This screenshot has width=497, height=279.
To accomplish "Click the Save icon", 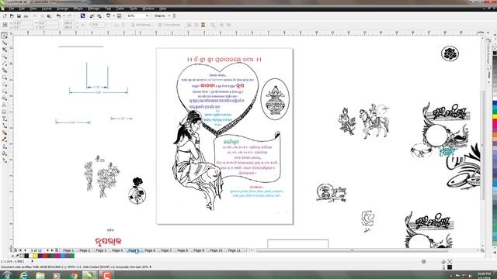I will tap(19, 15).
